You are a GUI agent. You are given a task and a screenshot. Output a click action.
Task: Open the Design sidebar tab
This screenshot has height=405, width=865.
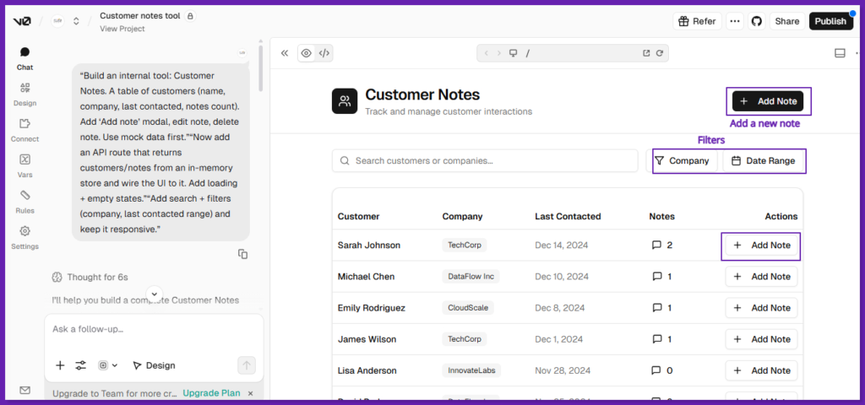point(24,94)
